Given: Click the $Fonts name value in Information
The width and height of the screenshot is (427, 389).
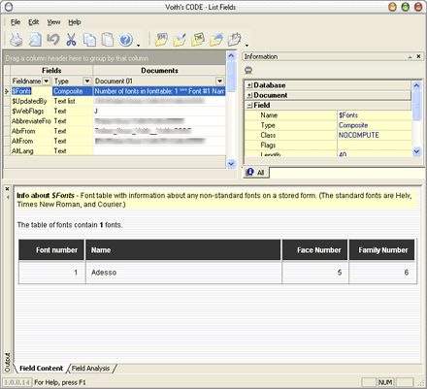Looking at the screenshot, I should click(348, 115).
